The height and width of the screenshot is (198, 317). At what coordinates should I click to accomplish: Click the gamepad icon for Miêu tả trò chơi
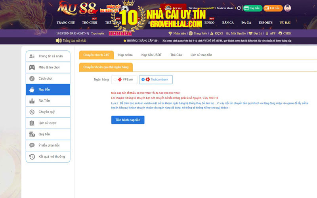pyautogui.click(x=32, y=67)
